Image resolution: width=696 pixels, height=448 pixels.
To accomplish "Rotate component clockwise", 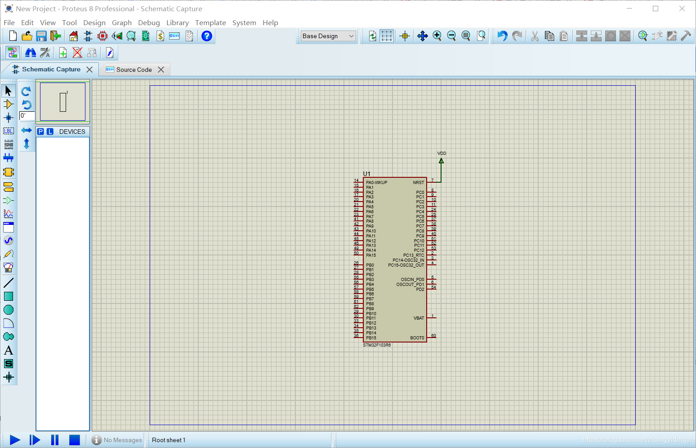I will 26,91.
